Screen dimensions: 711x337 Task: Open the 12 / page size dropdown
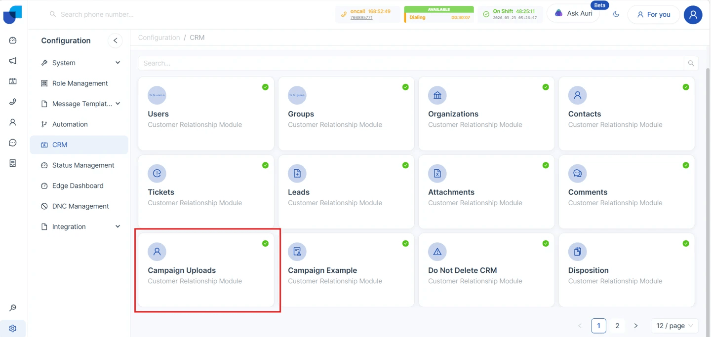click(674, 326)
